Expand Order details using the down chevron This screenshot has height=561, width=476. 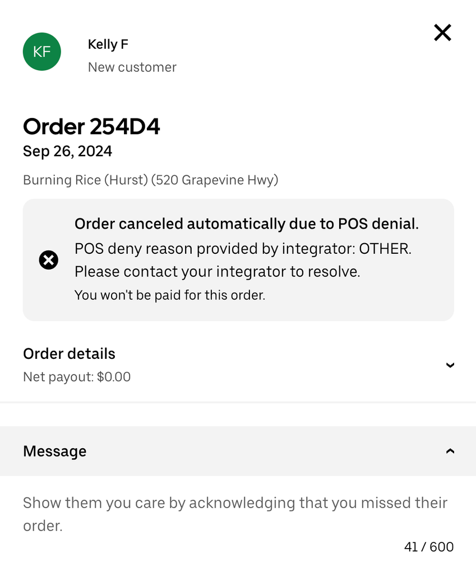pyautogui.click(x=450, y=365)
